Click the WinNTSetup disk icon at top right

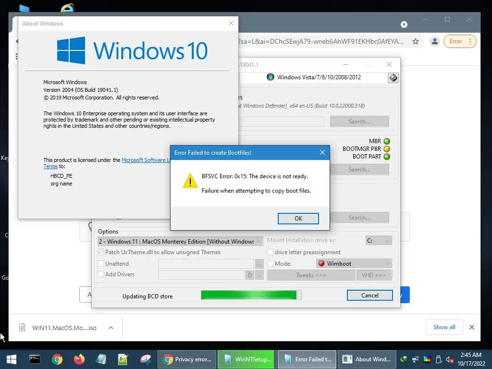pos(393,77)
